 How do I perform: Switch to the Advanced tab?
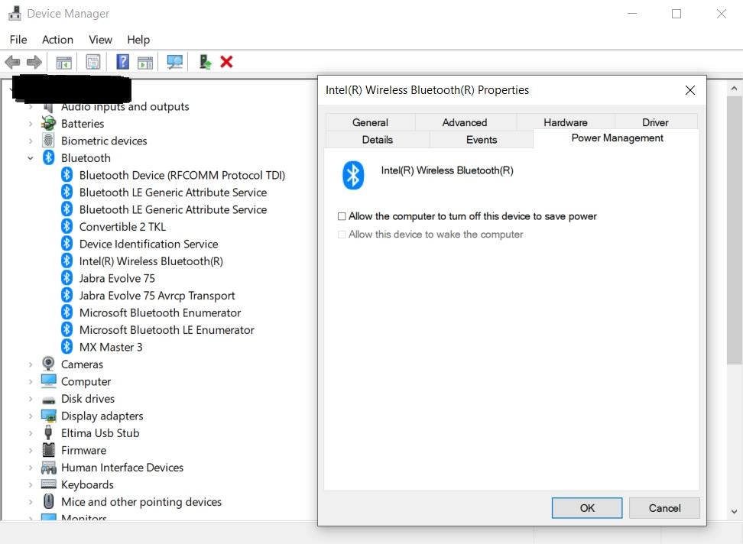(465, 122)
